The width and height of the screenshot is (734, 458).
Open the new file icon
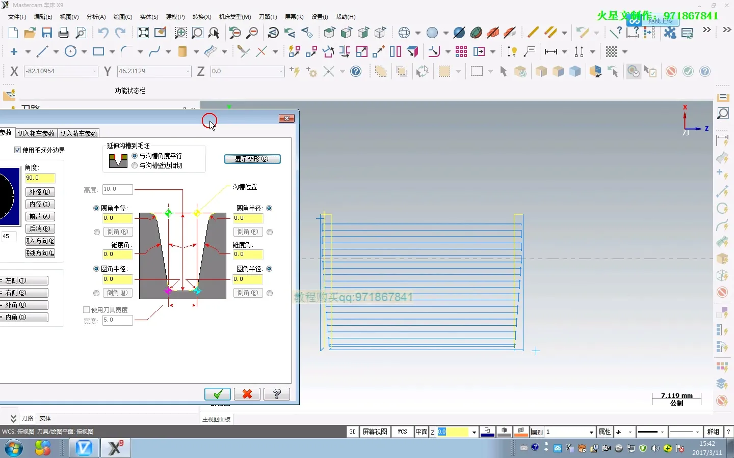click(x=13, y=33)
